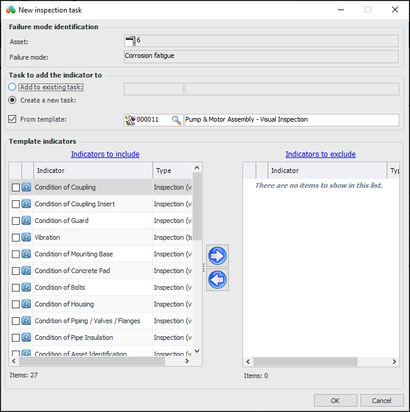
Task: Click the Failure mode Corrosion fatigue field
Action: (261, 57)
